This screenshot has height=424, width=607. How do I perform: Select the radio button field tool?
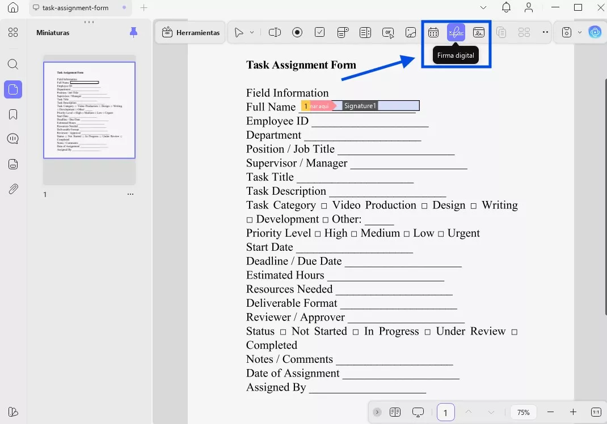click(297, 32)
